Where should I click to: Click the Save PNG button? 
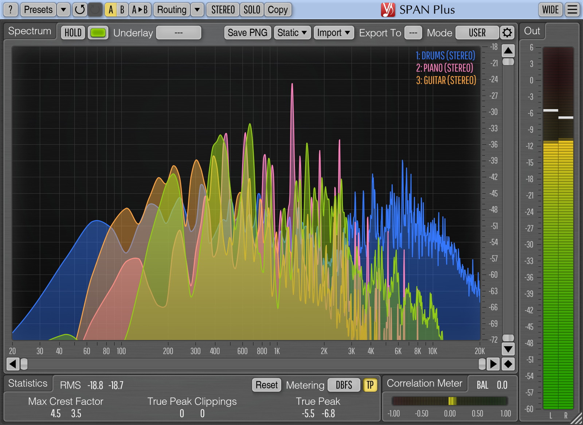247,33
